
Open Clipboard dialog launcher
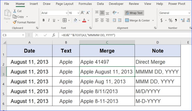[37, 28]
